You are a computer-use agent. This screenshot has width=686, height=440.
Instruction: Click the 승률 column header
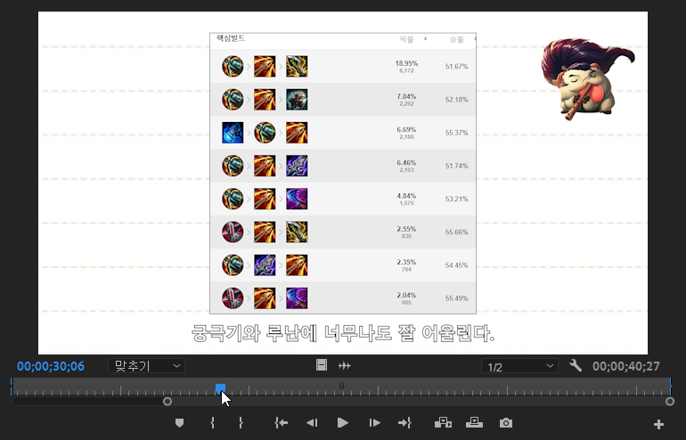pyautogui.click(x=456, y=39)
